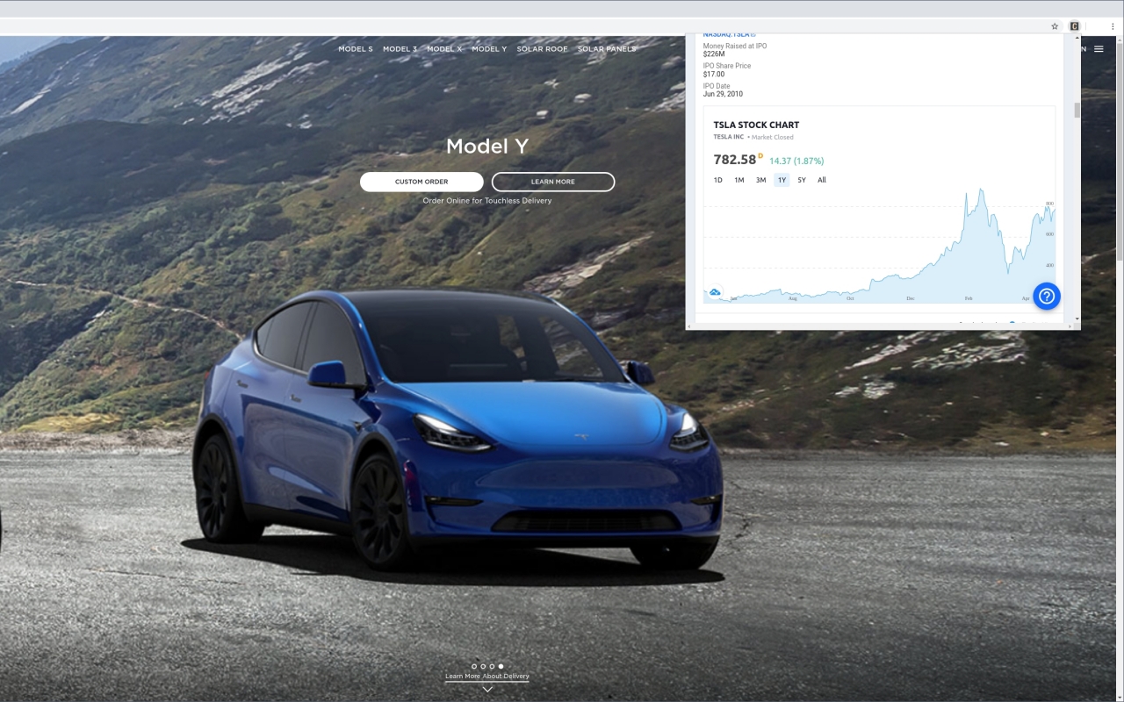
Task: Open Solar Roof page
Action: coord(542,49)
